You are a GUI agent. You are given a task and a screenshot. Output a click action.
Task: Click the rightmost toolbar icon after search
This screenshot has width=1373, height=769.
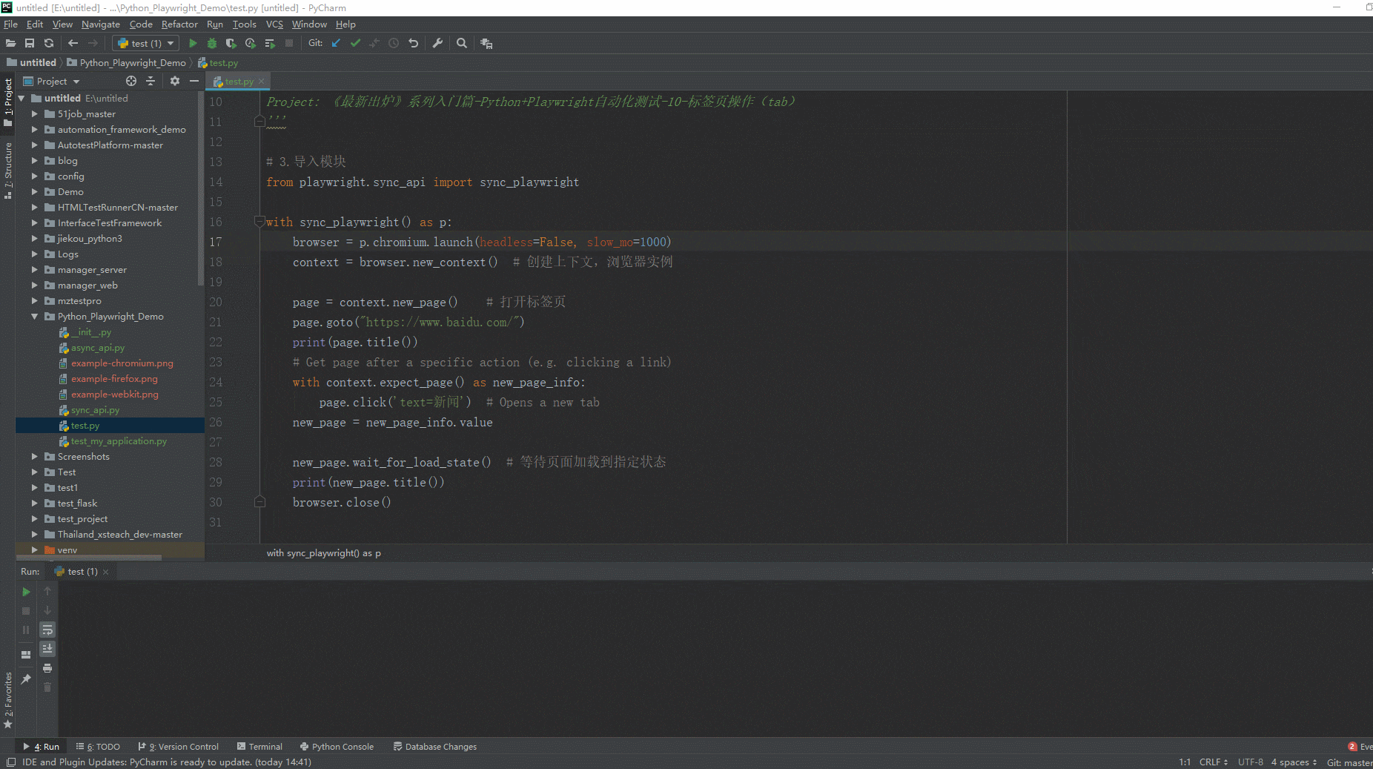pos(486,43)
